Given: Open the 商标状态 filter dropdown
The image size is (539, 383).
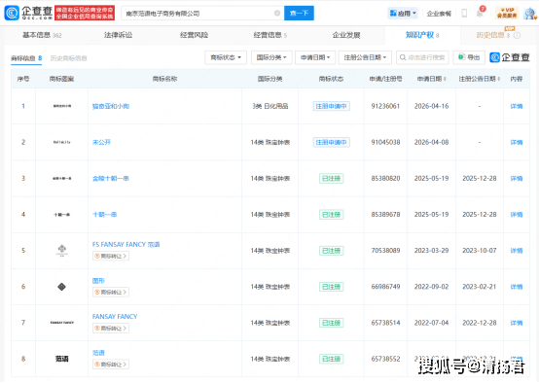Looking at the screenshot, I should point(226,57).
